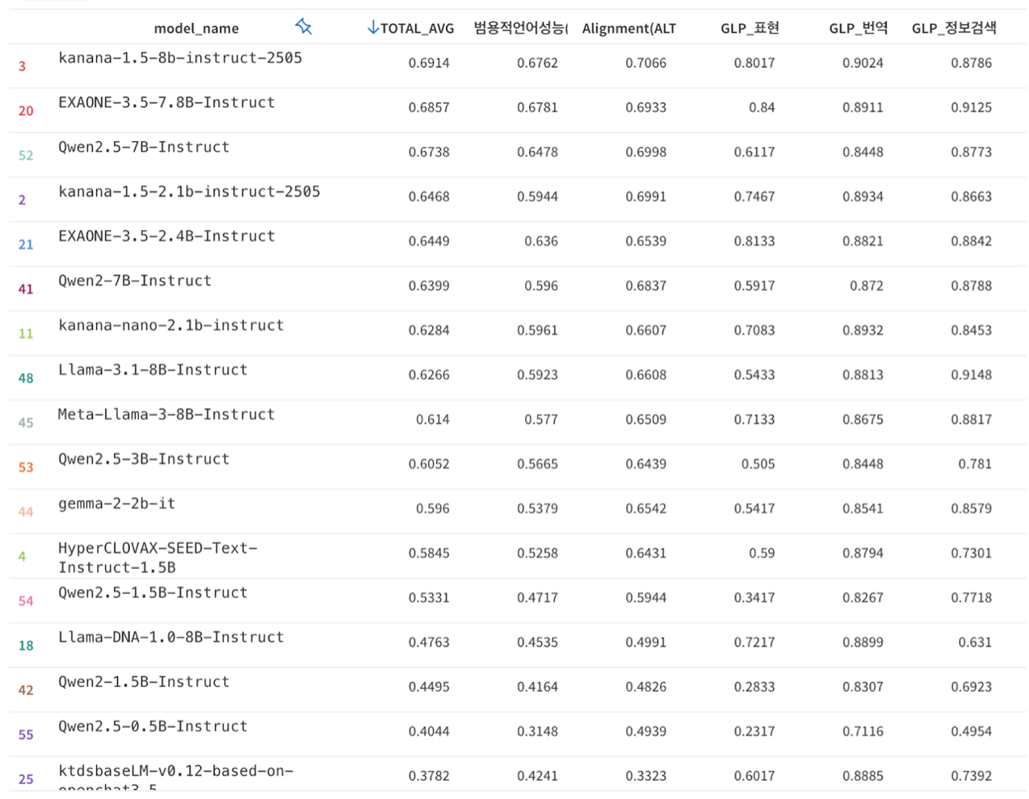
Task: Click the Llama-DNA-1.0-8B-Instruct model name
Action: [x=171, y=637]
